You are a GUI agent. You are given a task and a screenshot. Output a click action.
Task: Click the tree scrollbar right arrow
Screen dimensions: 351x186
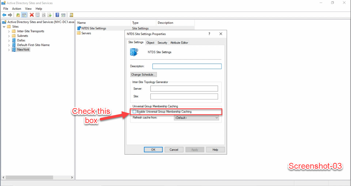72,177
